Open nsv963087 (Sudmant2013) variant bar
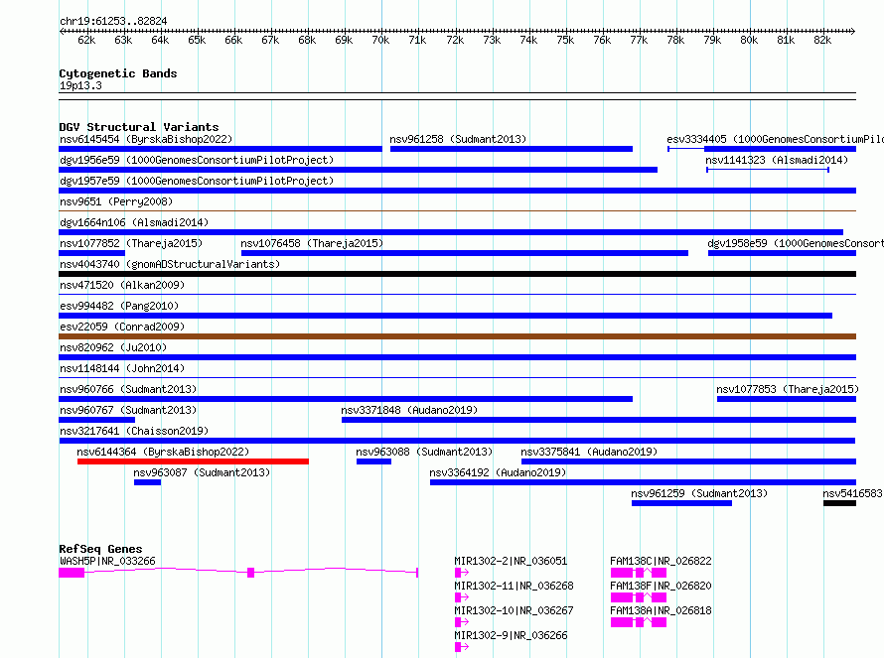 point(147,482)
